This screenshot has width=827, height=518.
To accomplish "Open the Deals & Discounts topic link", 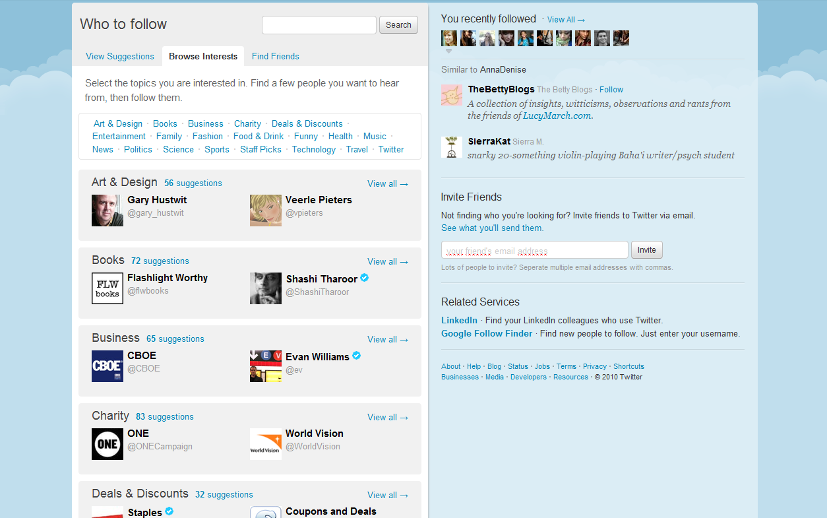I will pos(307,123).
